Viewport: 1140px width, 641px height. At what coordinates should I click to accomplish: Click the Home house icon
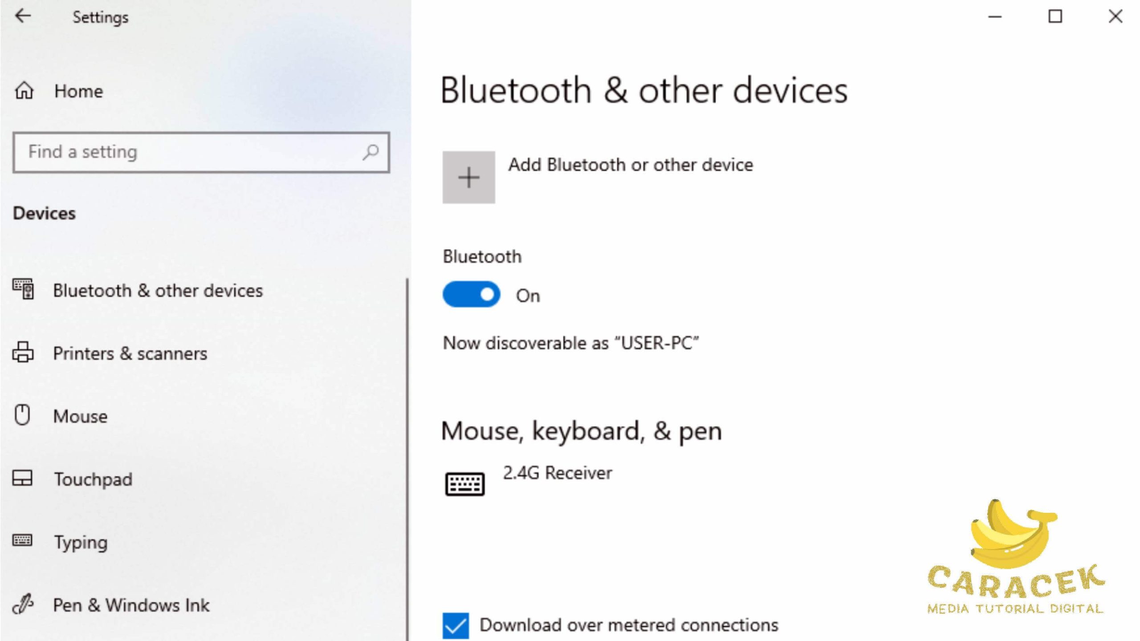(24, 91)
